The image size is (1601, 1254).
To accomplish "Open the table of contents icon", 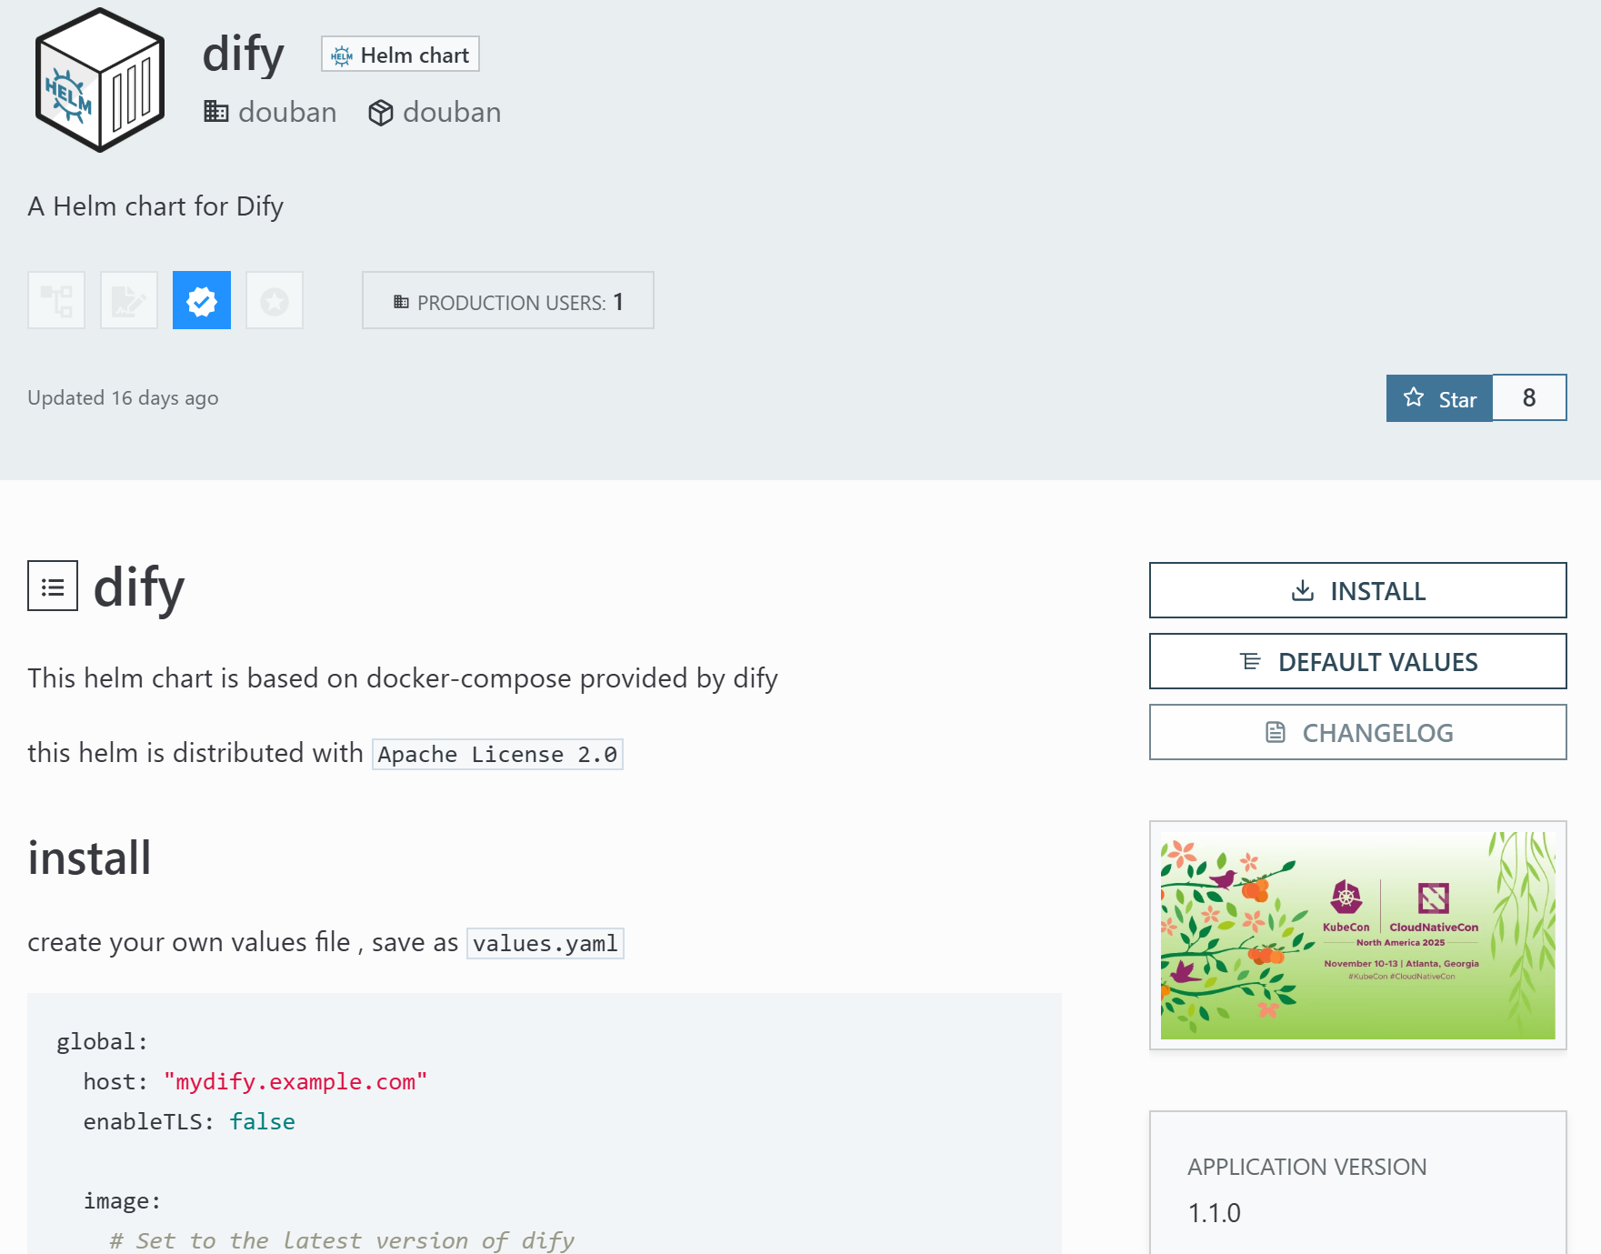I will pyautogui.click(x=53, y=587).
